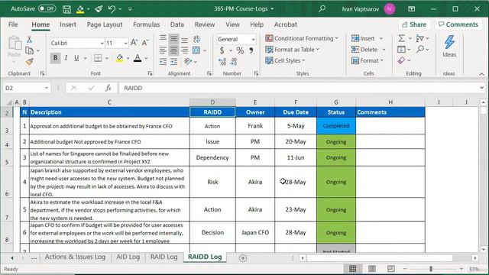Switch to the Formulas tab
The width and height of the screenshot is (489, 275).
146,24
